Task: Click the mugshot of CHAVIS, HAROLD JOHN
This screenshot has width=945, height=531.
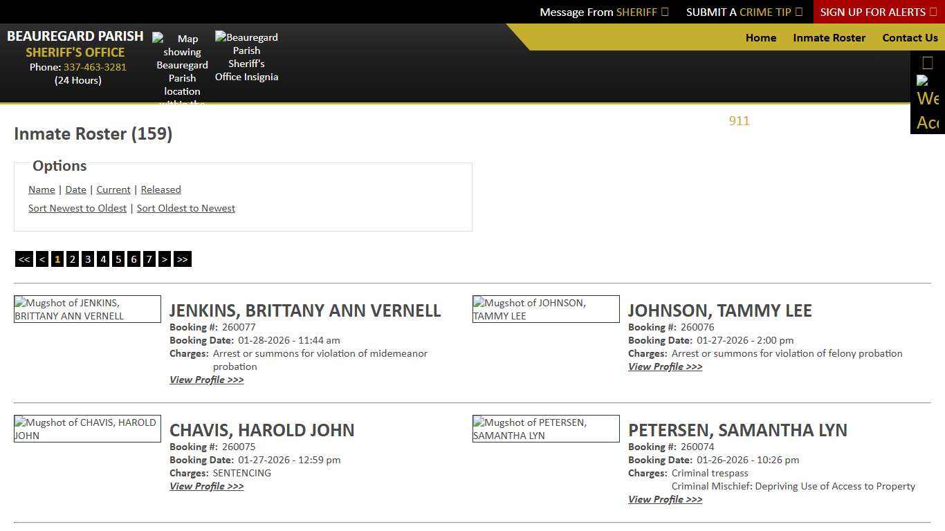Action: click(x=87, y=429)
